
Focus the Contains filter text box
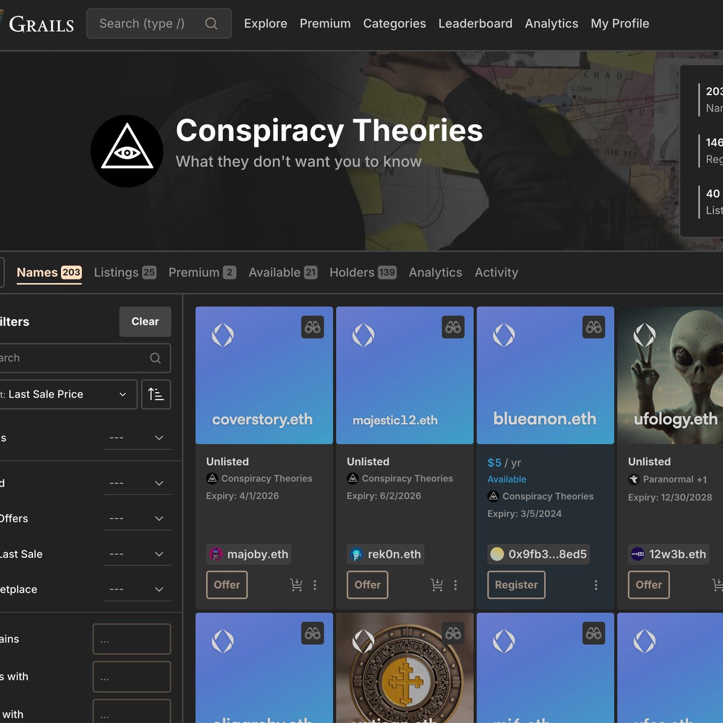click(132, 639)
